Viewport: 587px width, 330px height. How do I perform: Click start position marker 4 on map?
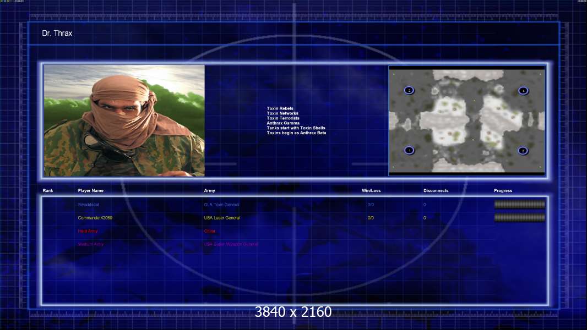click(523, 90)
